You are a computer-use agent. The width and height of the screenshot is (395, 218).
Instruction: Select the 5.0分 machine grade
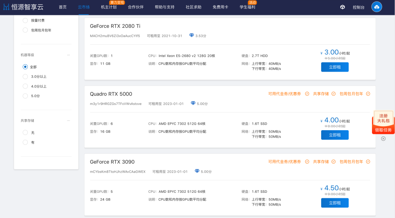pos(25,96)
